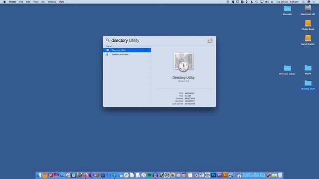319x179 pixels.
Task: Click the app icon beside the Spotlight query
Action: coord(210,40)
